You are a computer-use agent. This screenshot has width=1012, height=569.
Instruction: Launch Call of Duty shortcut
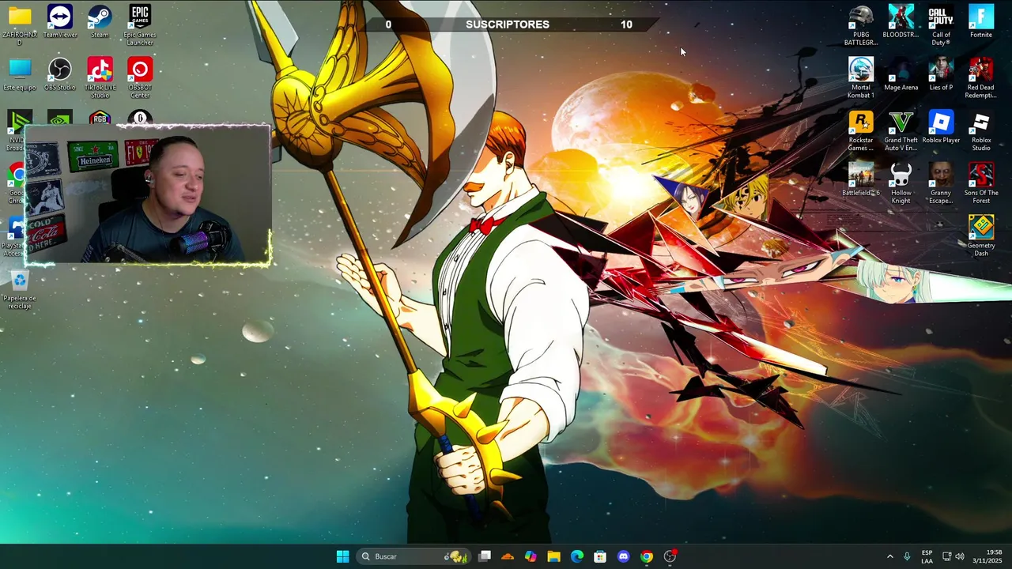point(941,24)
